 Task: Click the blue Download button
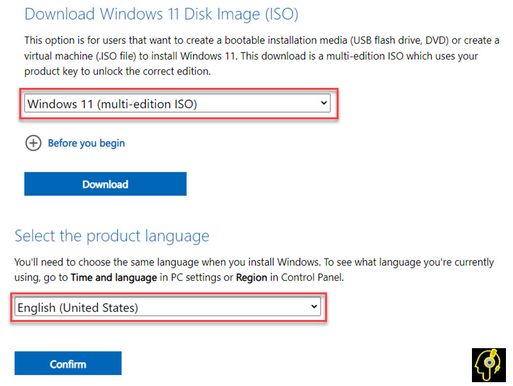click(105, 184)
